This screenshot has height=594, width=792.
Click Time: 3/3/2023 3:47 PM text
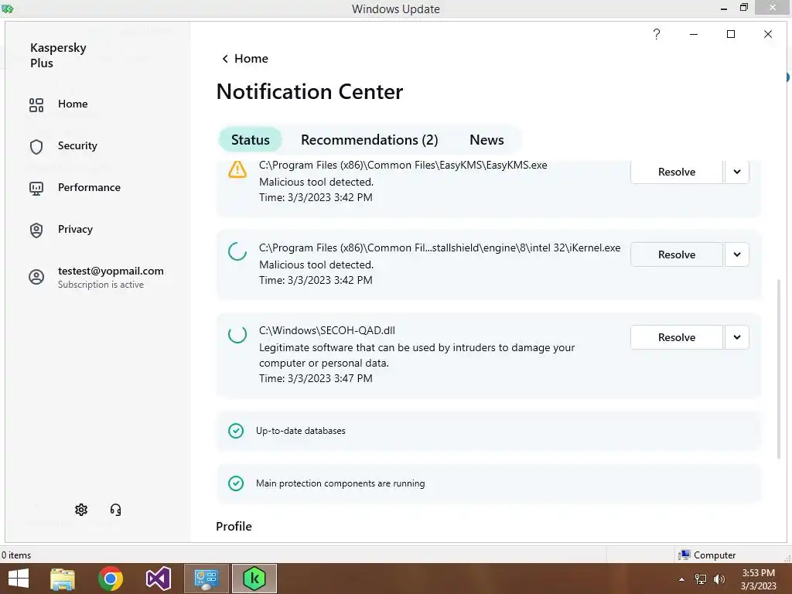[316, 378]
